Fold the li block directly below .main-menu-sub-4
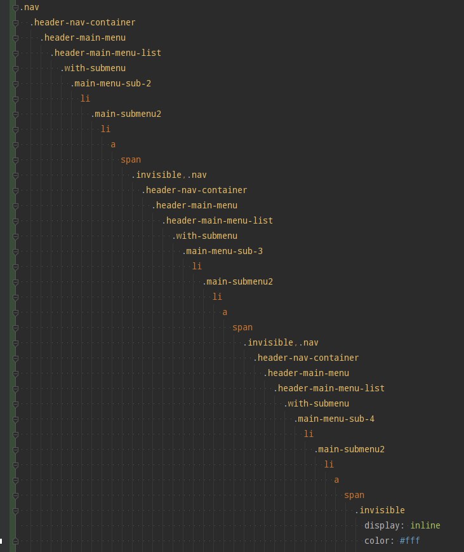Viewport: 464px width, 552px height. 15,434
